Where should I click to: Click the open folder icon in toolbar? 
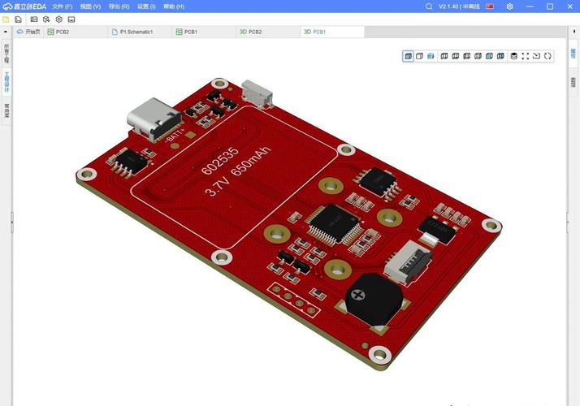[6, 19]
